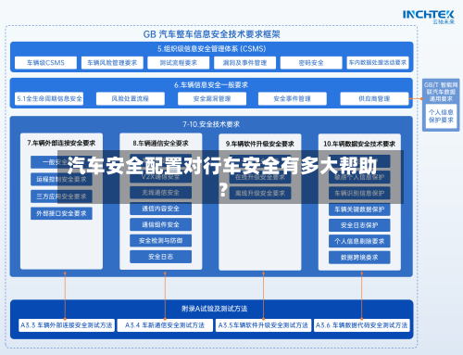Select the 安全日志 box under 通信安全
463x355 pixels.
[160, 257]
